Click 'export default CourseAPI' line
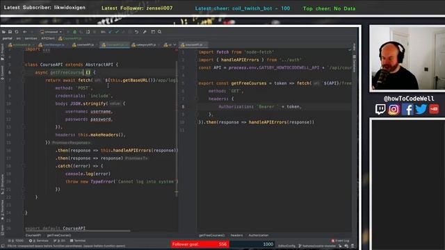 55,228
